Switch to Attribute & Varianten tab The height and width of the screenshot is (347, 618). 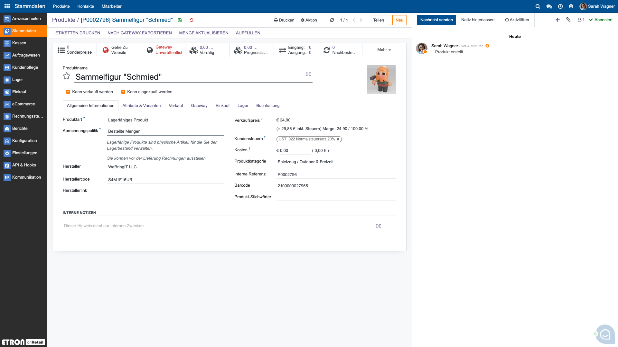pyautogui.click(x=141, y=105)
